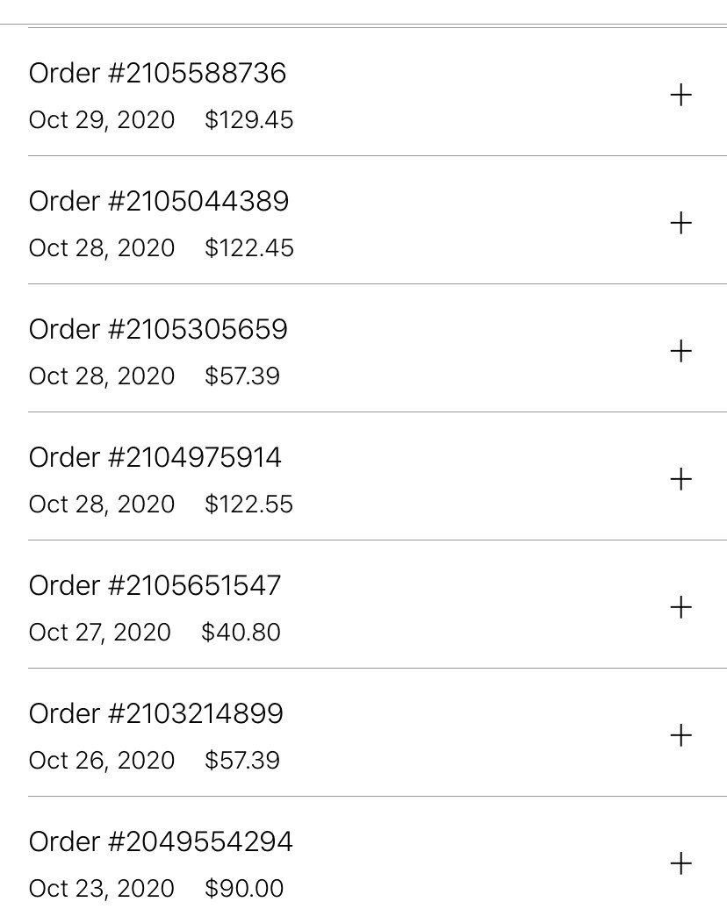The width and height of the screenshot is (727, 909).
Task: Click the Order #2105305659 title text
Action: 158,330
